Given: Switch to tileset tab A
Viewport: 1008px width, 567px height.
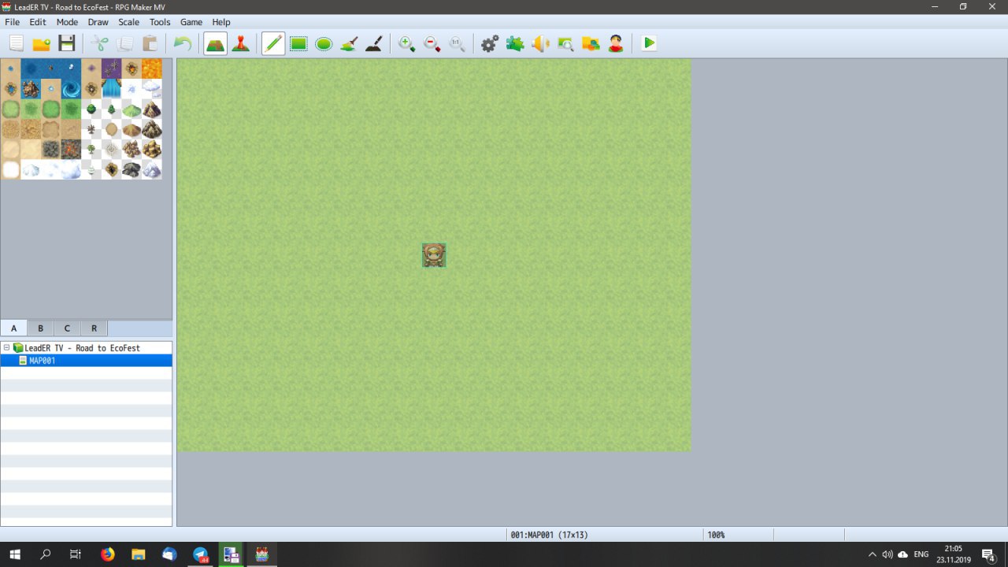Looking at the screenshot, I should (13, 328).
